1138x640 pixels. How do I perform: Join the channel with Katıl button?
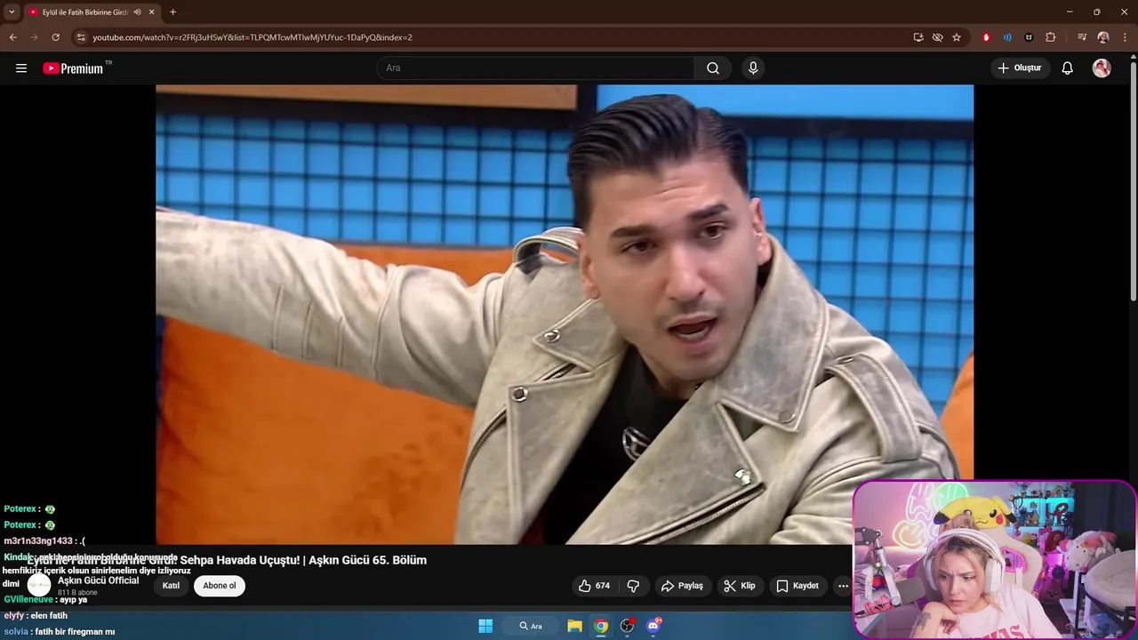171,586
